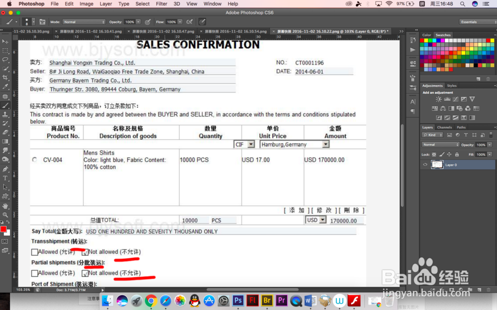Select the Clone Stamp tool
Image resolution: width=497 pixels, height=310 pixels.
pyautogui.click(x=5, y=114)
